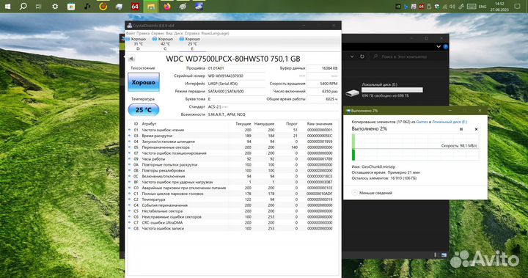This screenshot has width=528, height=278.
Task: Open the Диск menu
Action: [x=178, y=33]
